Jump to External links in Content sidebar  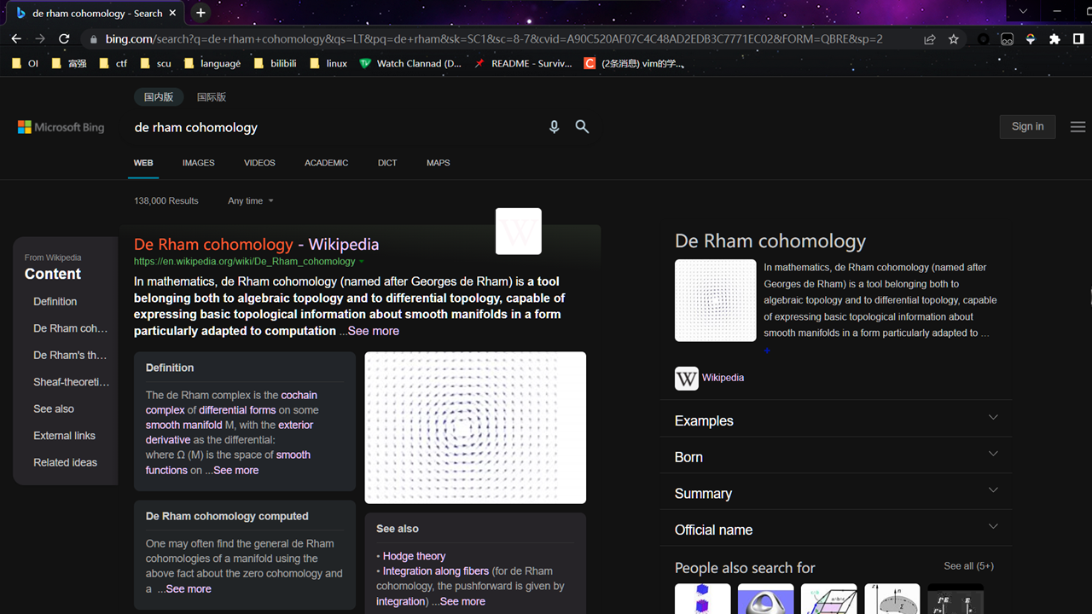(x=64, y=436)
